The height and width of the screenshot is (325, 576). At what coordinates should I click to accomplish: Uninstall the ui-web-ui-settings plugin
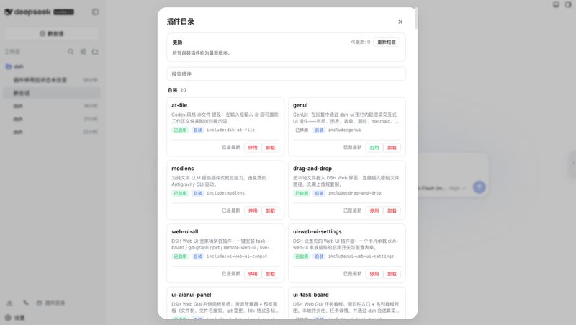pos(392,274)
